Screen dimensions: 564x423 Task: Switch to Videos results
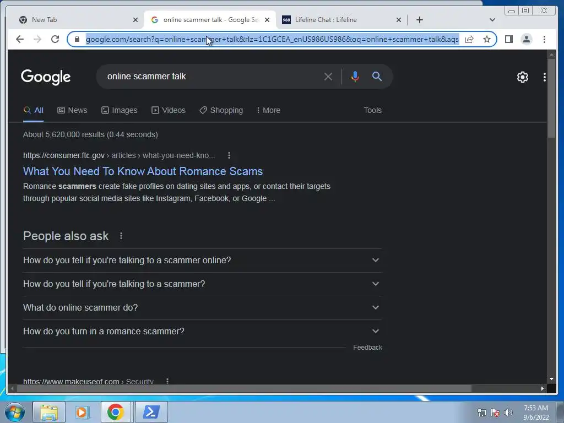169,110
